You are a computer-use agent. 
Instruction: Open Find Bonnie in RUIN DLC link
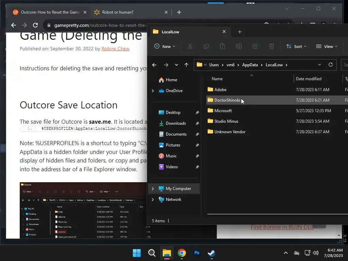click(x=282, y=227)
